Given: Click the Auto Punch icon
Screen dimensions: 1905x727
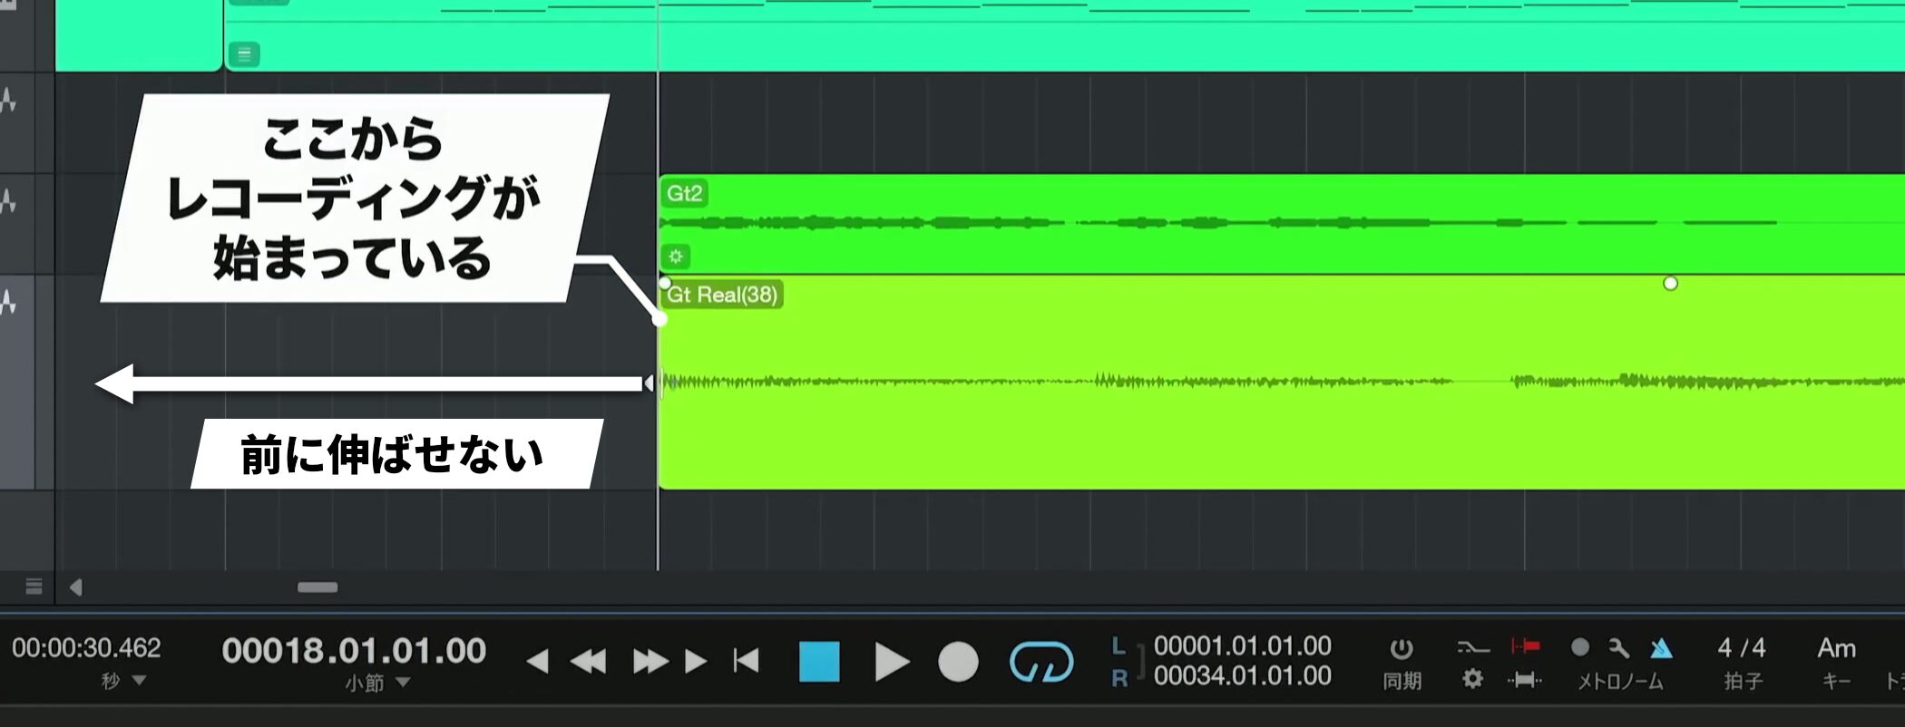Looking at the screenshot, I should [x=1525, y=679].
